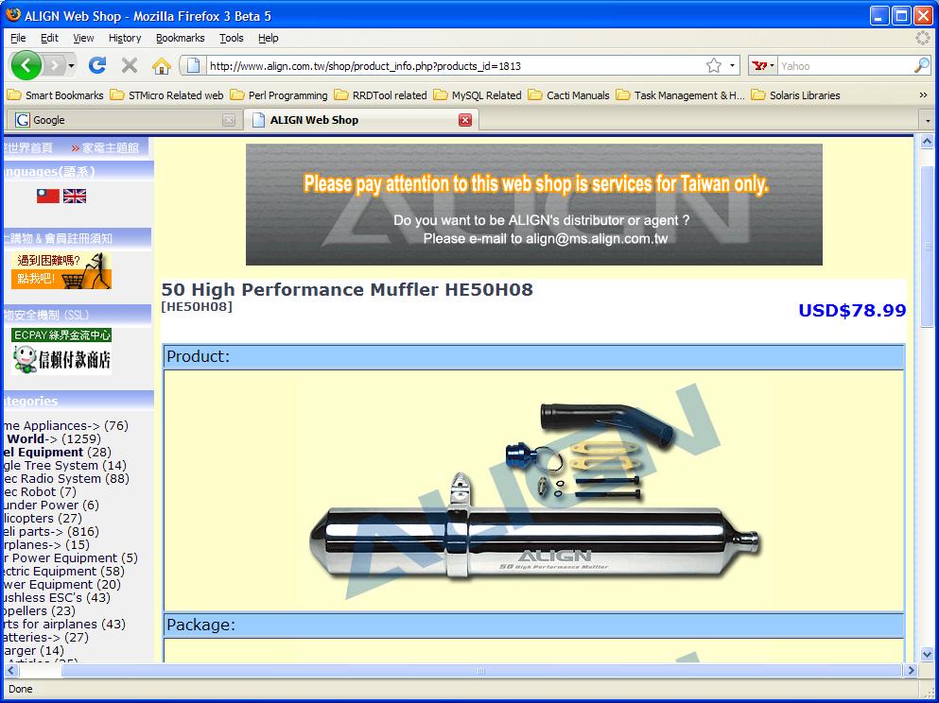Image resolution: width=939 pixels, height=703 pixels.
Task: Open the Help menu
Action: pyautogui.click(x=269, y=38)
